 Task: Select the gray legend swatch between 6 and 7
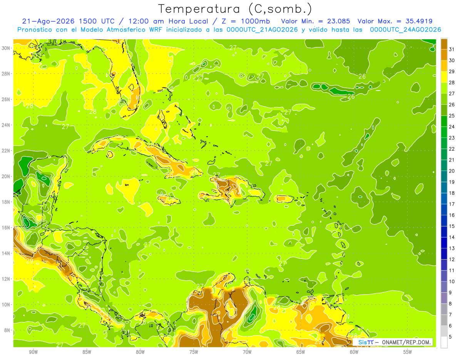coord(444,320)
